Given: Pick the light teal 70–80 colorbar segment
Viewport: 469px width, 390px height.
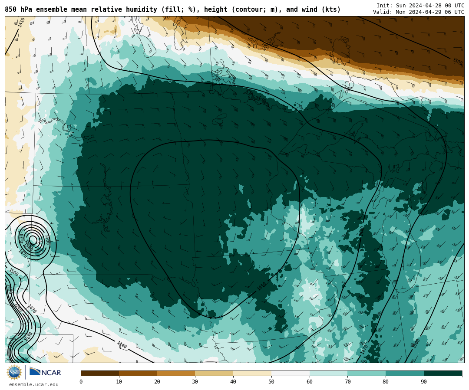Looking at the screenshot, I should pyautogui.click(x=367, y=373).
